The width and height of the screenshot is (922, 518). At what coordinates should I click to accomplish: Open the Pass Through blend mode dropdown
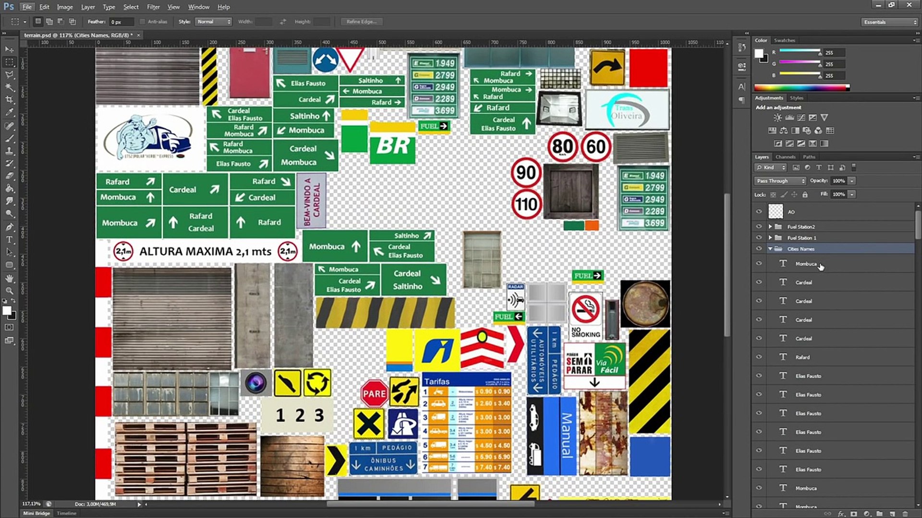[780, 181]
